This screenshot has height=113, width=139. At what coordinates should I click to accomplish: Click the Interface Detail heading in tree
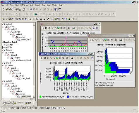[x=11, y=42]
